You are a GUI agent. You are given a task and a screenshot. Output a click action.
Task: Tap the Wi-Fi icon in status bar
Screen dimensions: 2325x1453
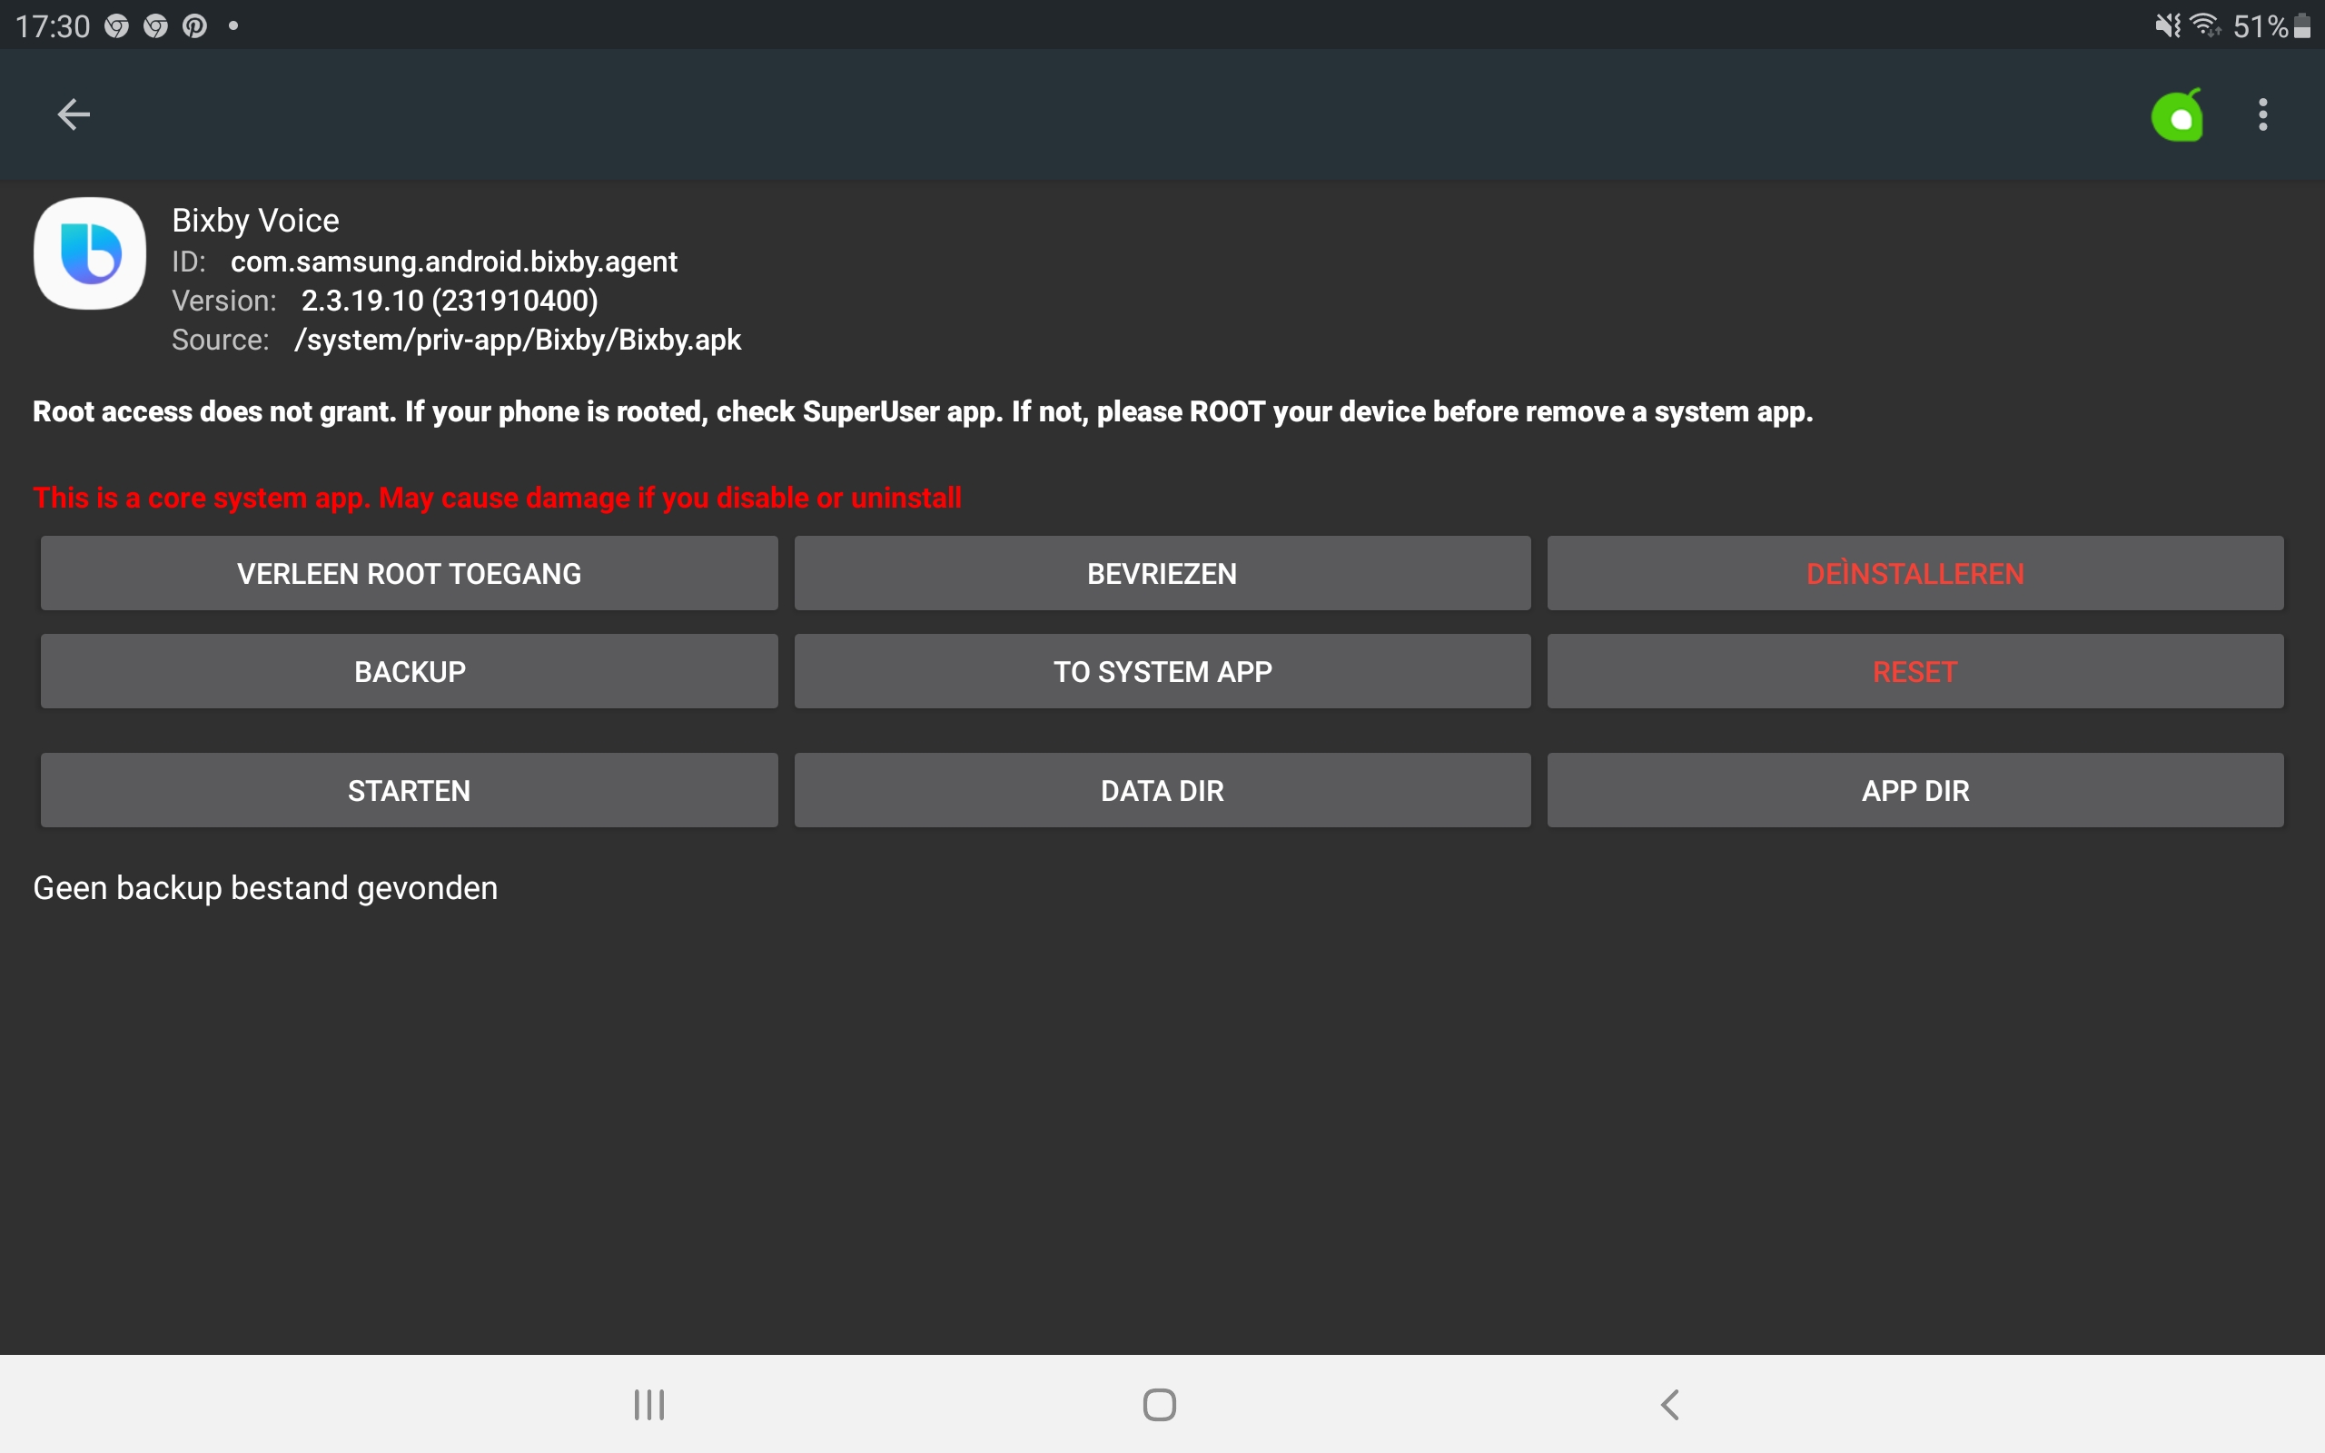[2204, 25]
